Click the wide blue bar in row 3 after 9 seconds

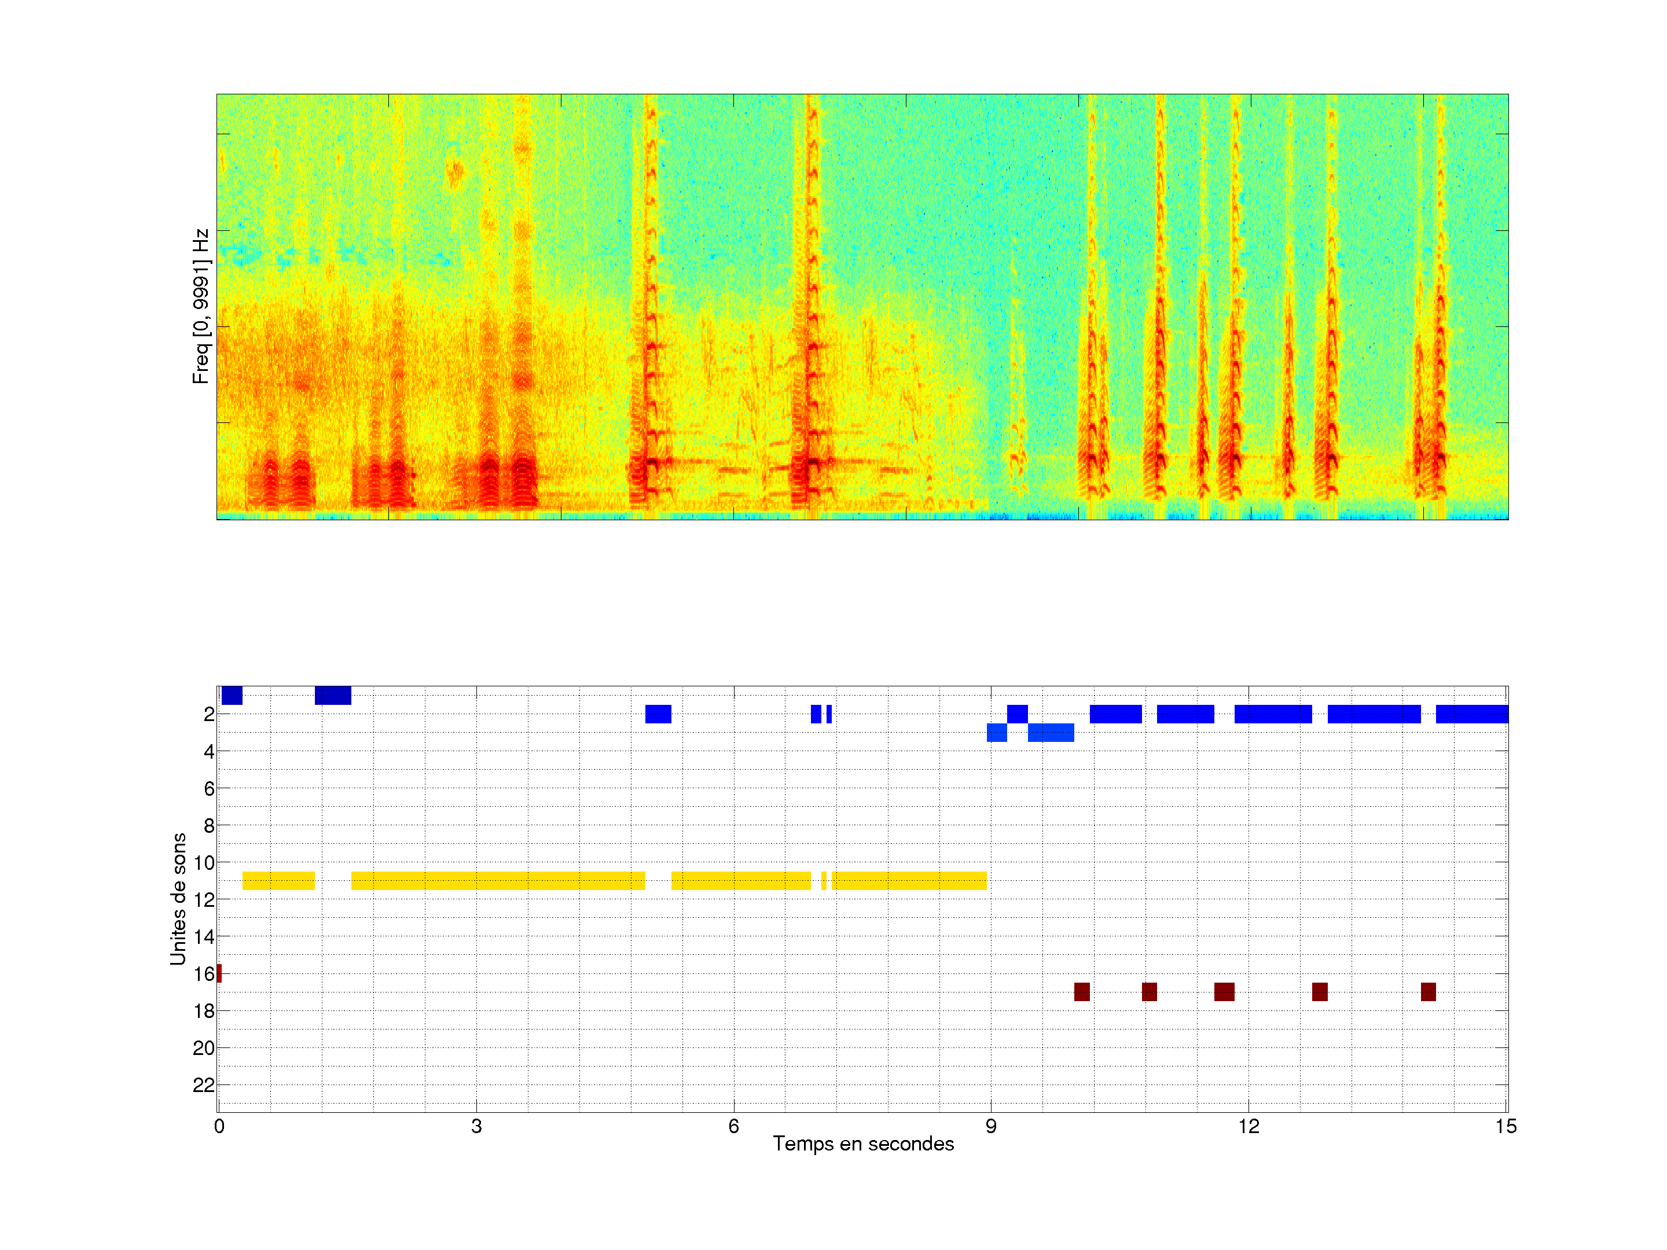coord(1051,733)
